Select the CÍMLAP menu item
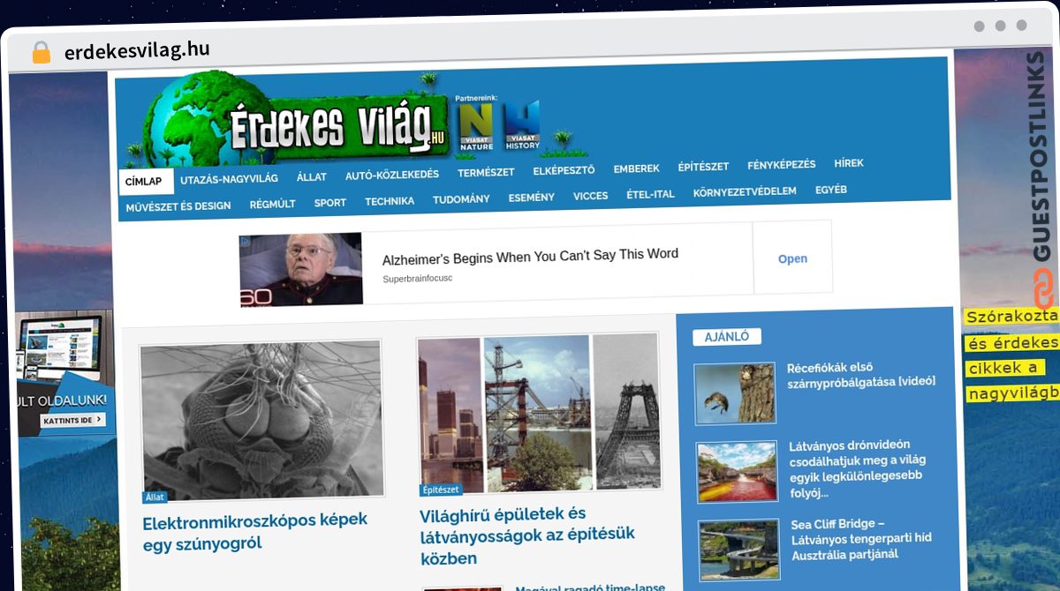The image size is (1060, 591). (144, 182)
